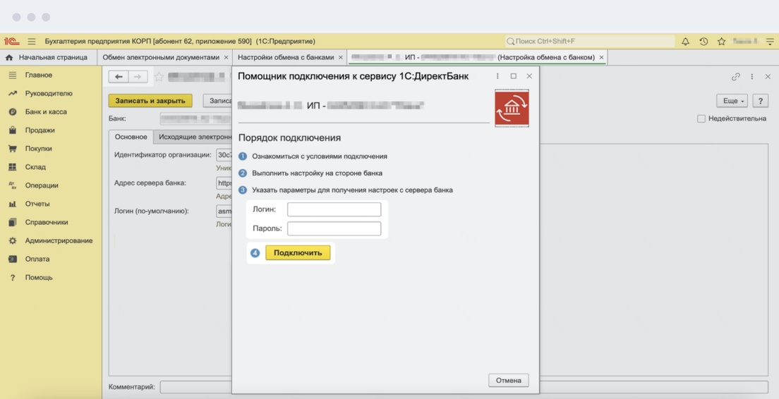Open the hamburger main menu icon
The height and width of the screenshot is (399, 779).
point(32,42)
